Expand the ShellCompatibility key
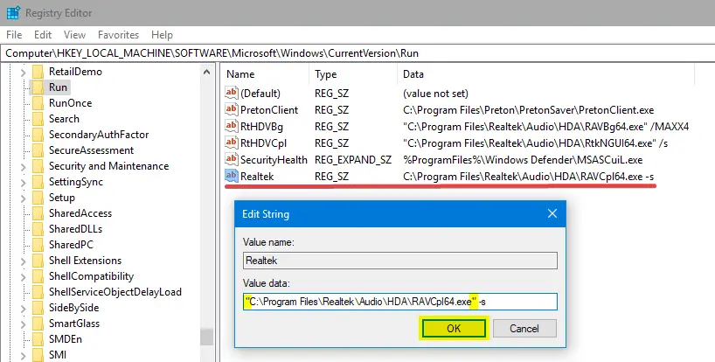 [x=23, y=277]
